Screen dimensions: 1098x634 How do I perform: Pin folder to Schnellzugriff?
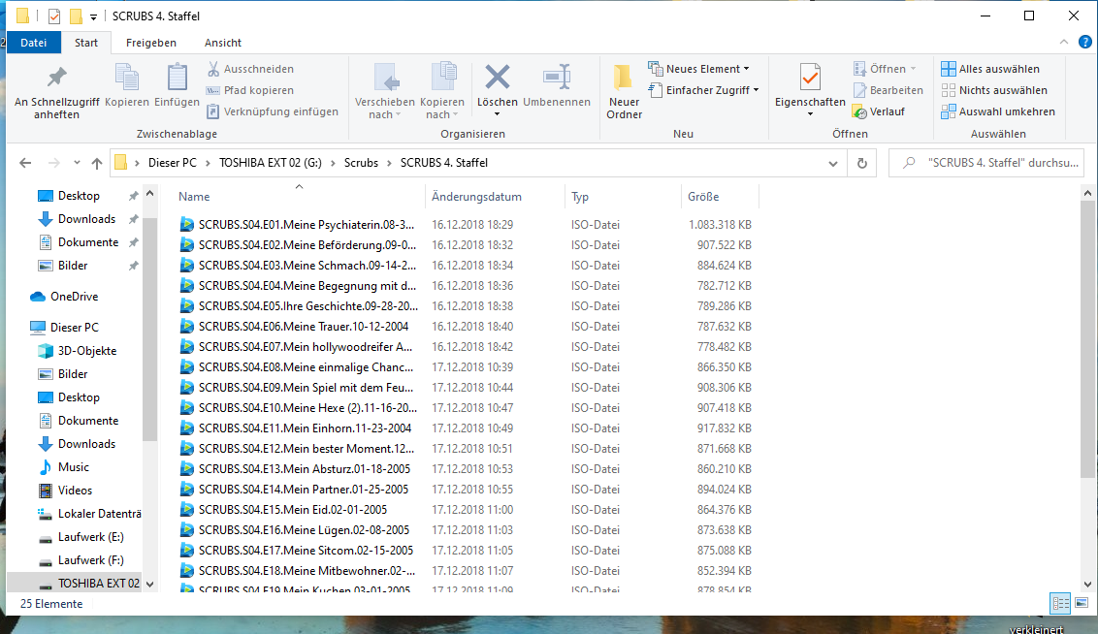(x=56, y=92)
